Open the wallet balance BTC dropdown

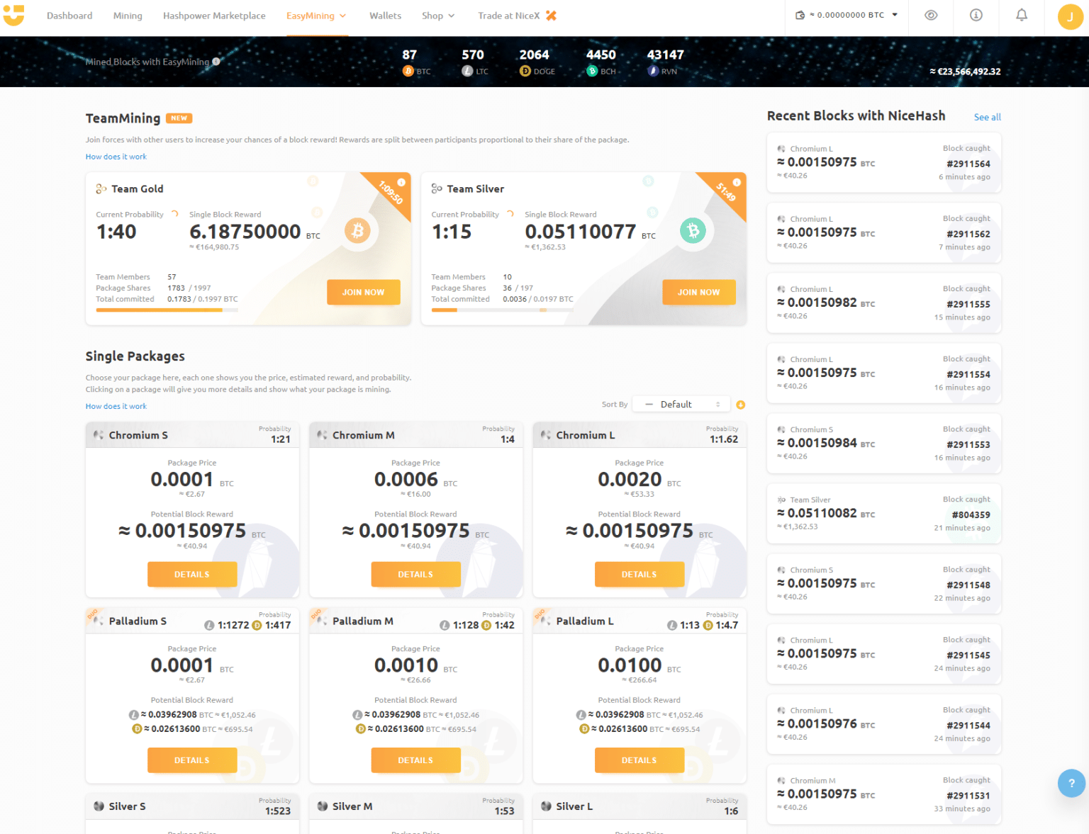(x=895, y=14)
